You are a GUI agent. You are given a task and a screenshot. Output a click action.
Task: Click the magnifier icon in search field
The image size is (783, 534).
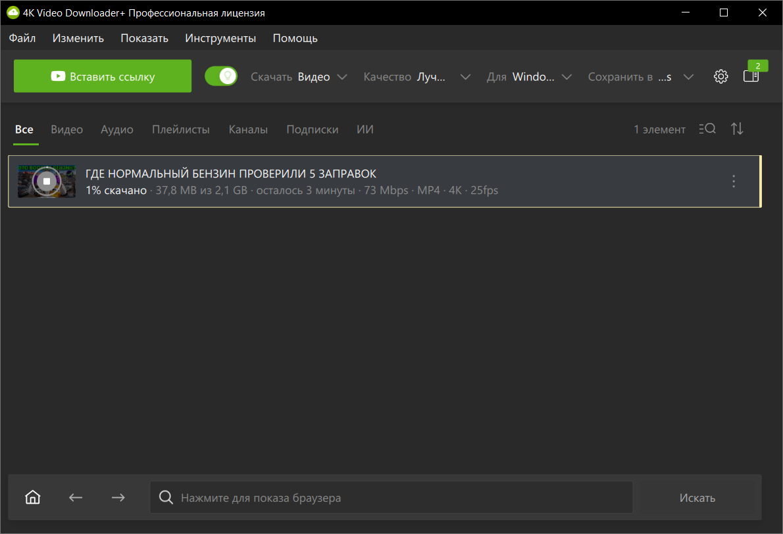click(166, 497)
